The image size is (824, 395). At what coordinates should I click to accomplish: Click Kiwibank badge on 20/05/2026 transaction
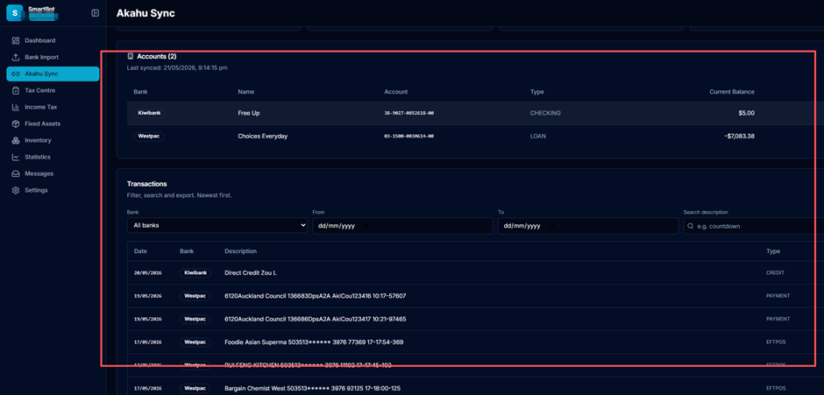(x=195, y=273)
